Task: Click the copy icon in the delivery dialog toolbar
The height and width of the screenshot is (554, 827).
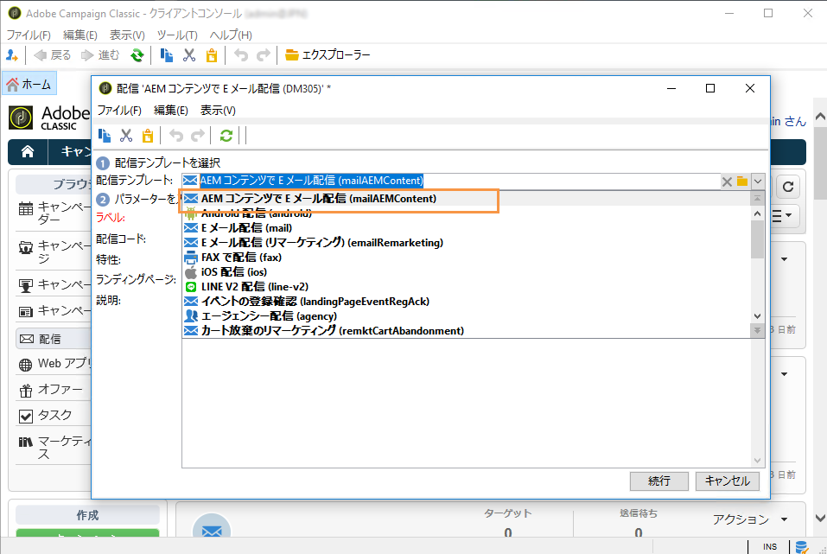Action: point(105,136)
